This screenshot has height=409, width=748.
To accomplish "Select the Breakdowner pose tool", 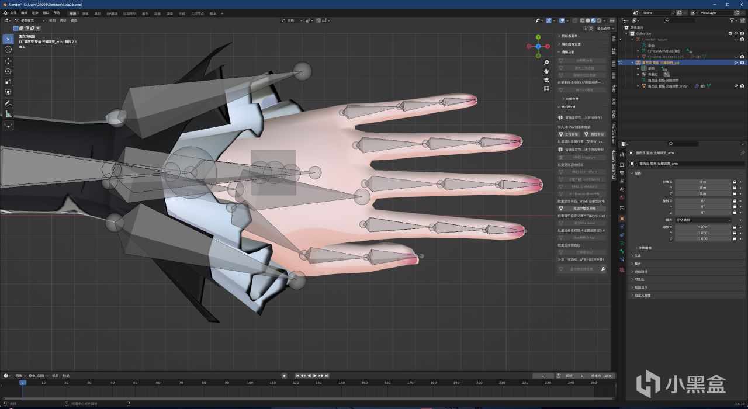I will tap(8, 125).
